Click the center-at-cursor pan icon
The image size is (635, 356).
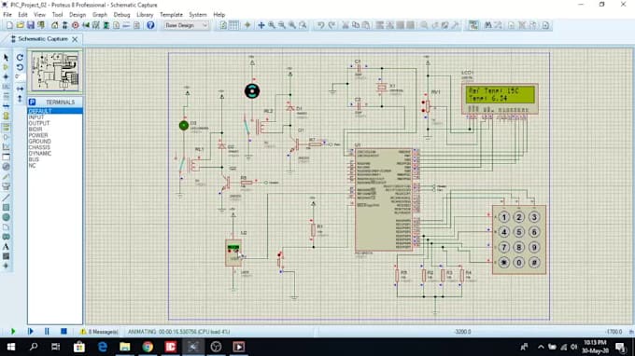(x=261, y=25)
